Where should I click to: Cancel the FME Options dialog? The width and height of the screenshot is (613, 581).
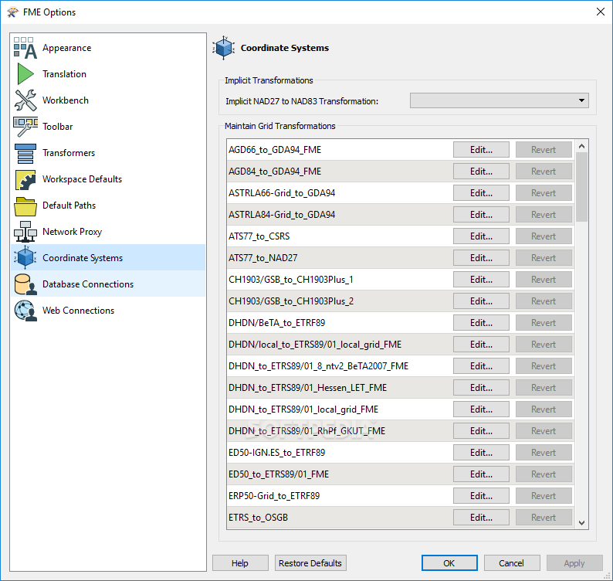pos(512,563)
